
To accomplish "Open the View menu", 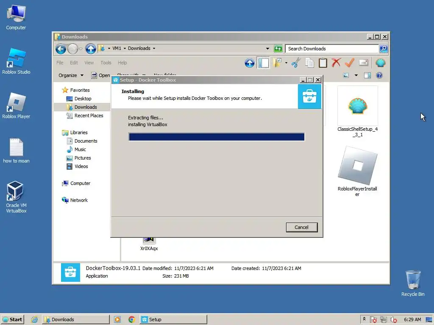I will [x=89, y=63].
